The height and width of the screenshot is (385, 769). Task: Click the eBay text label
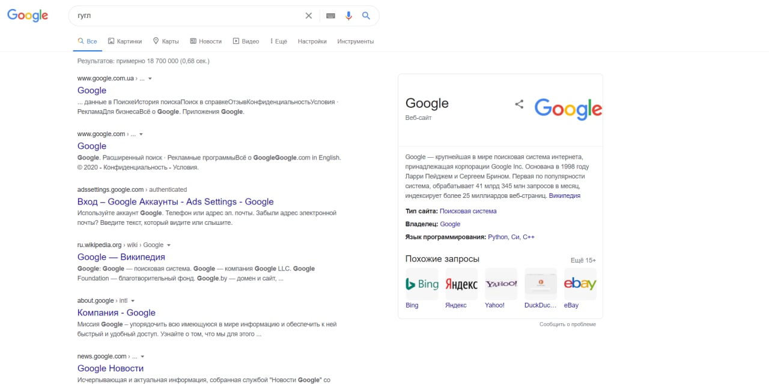click(571, 305)
